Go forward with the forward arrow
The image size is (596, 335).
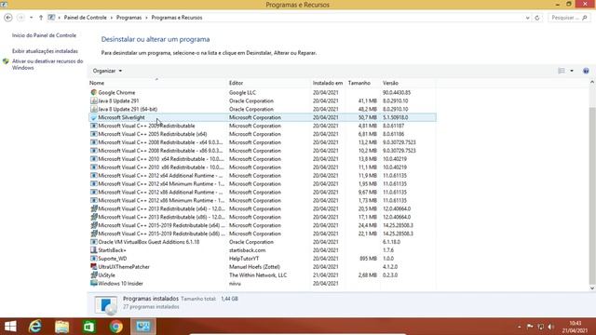20,18
